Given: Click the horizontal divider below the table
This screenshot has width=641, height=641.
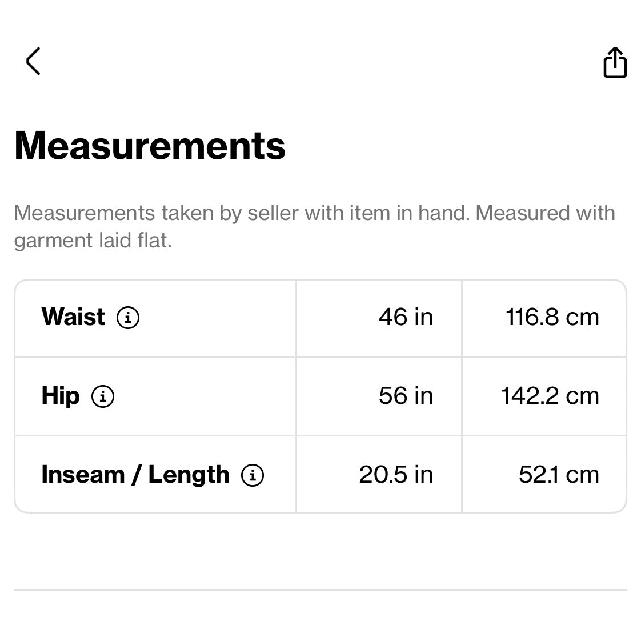Looking at the screenshot, I should 320,590.
